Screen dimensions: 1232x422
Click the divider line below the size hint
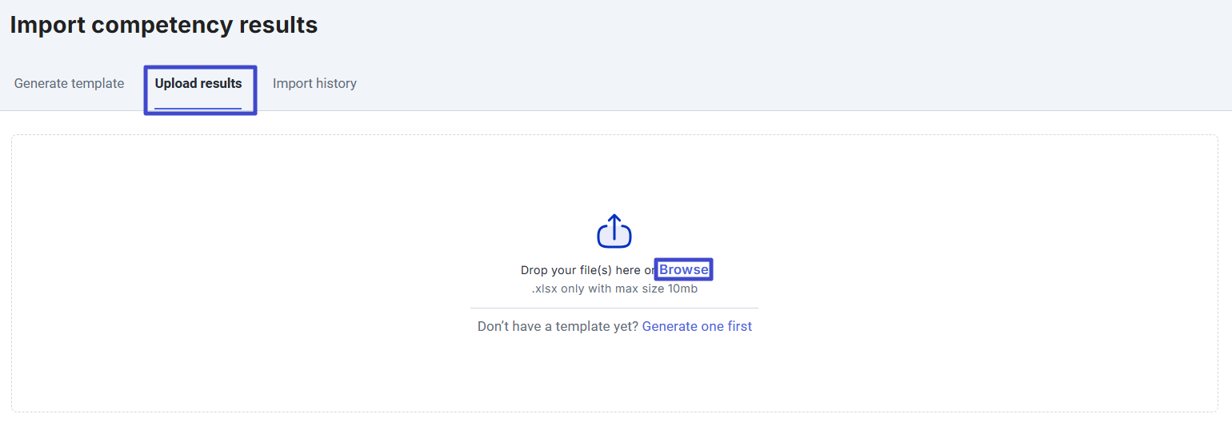tap(614, 308)
